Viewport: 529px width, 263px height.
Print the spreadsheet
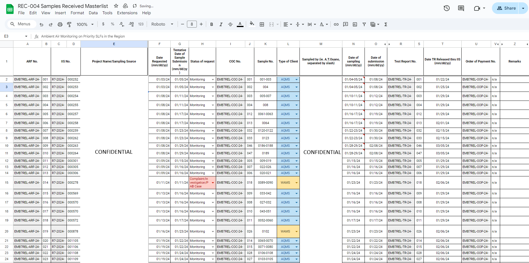click(60, 24)
